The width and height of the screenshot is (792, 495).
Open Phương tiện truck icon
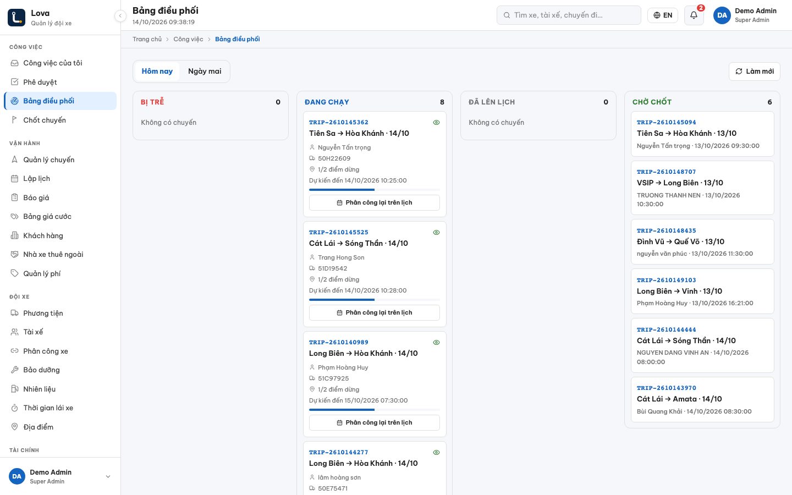pyautogui.click(x=15, y=313)
